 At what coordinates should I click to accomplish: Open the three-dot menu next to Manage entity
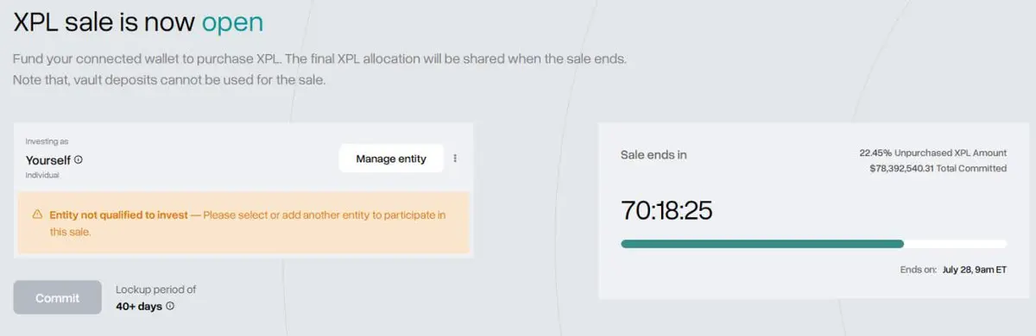coord(455,159)
